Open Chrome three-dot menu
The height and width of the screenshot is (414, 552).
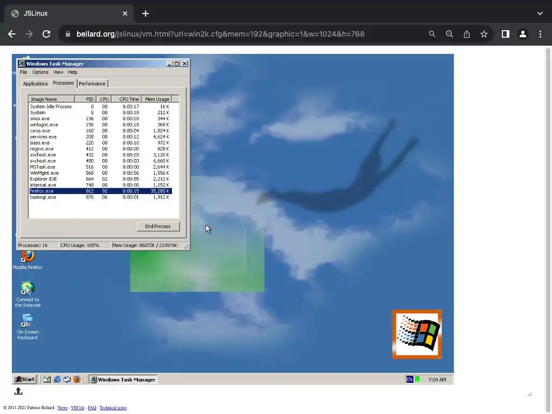[540, 34]
